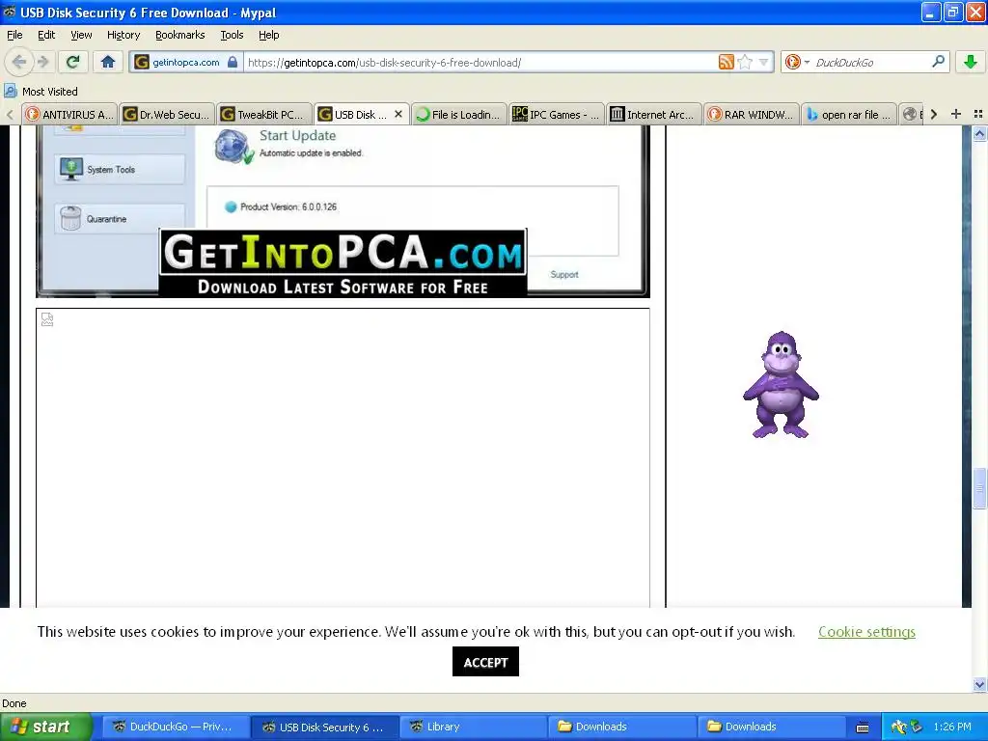Close the USB Disk tab
This screenshot has width=988, height=741.
398,114
